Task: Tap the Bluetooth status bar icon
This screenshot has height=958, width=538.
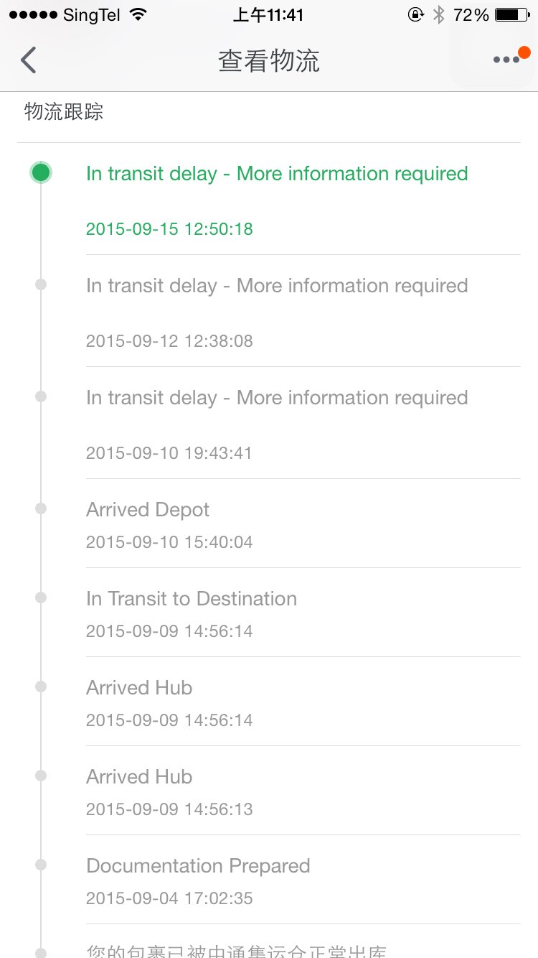Action: point(439,15)
